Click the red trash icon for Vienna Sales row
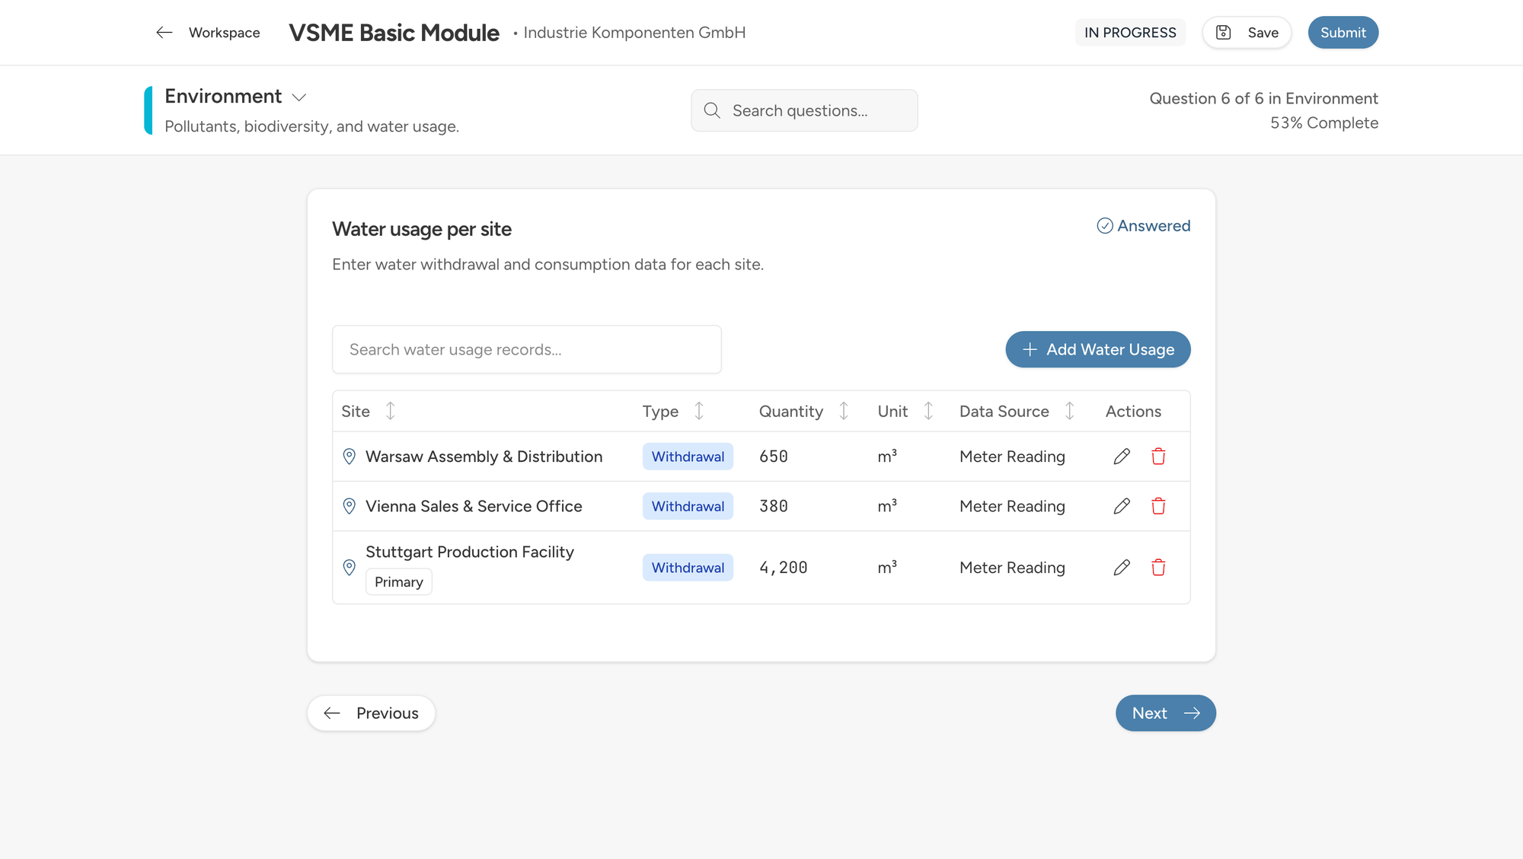This screenshot has height=859, width=1523. (x=1159, y=506)
